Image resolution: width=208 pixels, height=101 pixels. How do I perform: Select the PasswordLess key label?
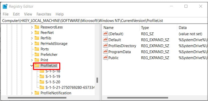click(x=52, y=27)
